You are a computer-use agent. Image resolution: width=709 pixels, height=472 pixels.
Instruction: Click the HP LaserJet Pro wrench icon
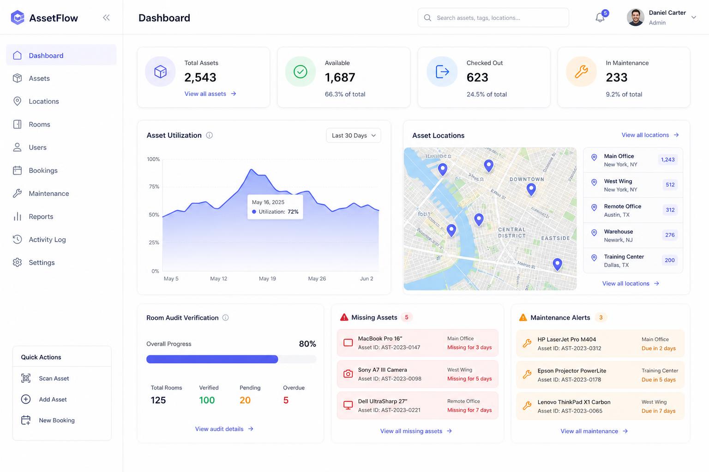527,343
